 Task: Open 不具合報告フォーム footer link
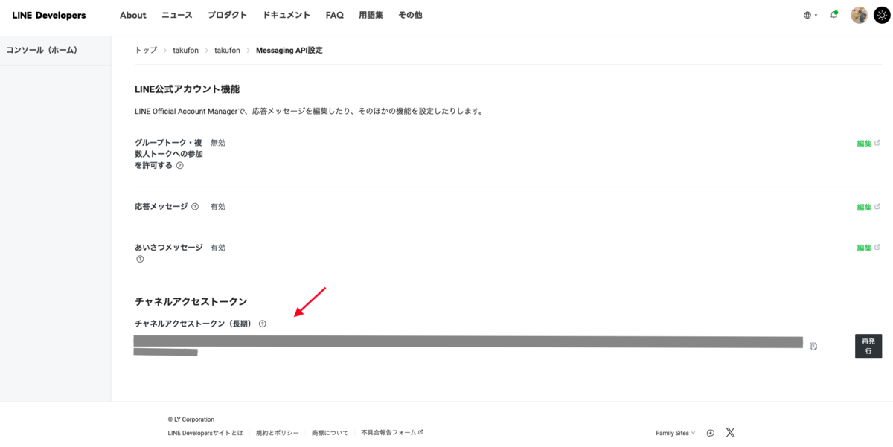pyautogui.click(x=392, y=433)
